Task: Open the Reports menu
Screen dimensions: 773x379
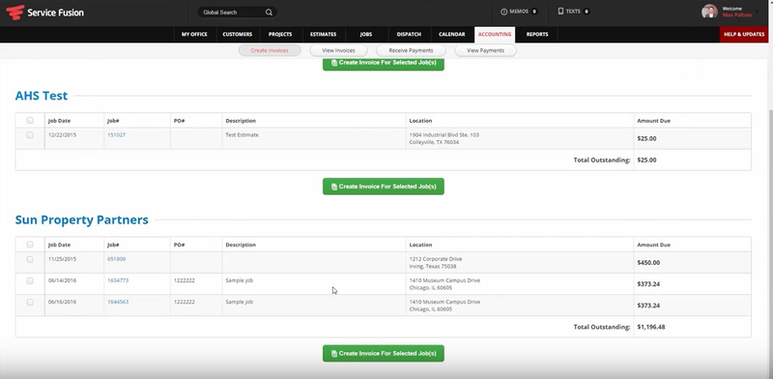Action: 537,35
